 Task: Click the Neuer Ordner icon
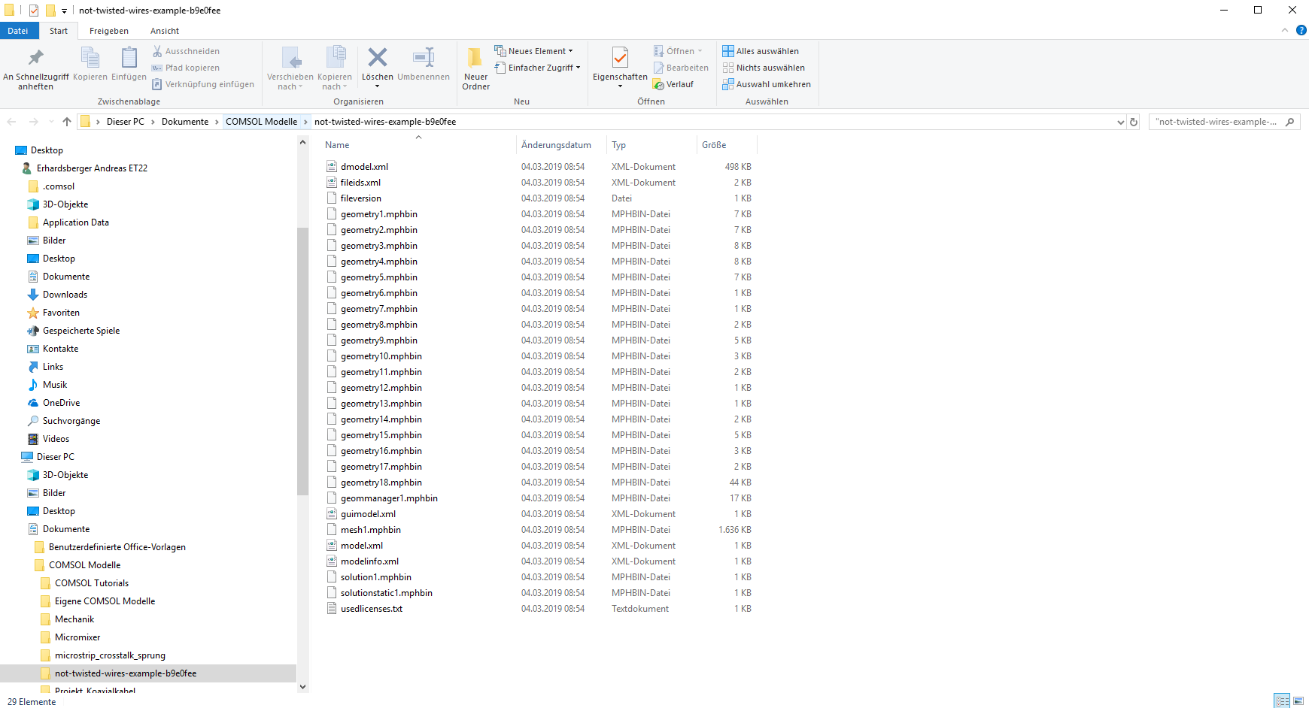click(475, 58)
